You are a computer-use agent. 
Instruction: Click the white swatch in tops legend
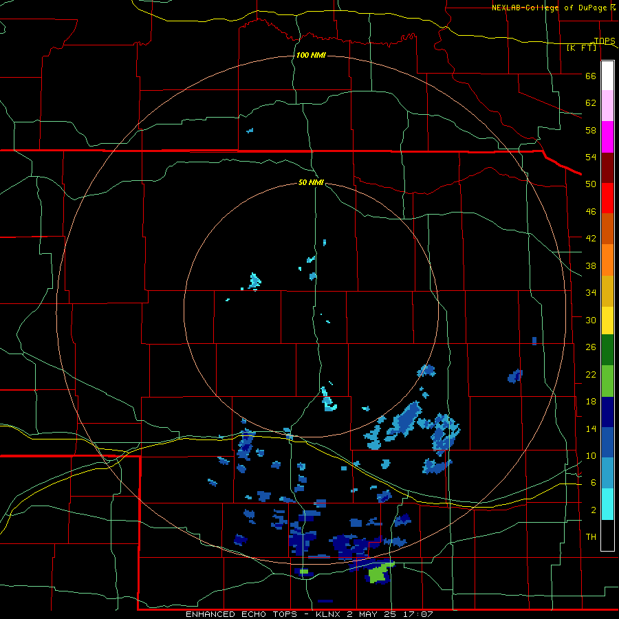(607, 76)
